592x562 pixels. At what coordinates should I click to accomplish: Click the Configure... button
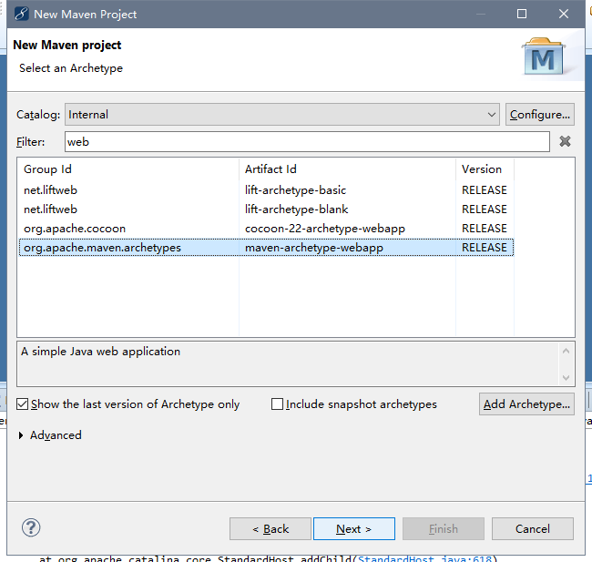540,115
